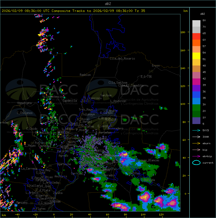Select the orange eburn arrow icon
The width and height of the screenshot is (216, 218).
coord(196,143)
